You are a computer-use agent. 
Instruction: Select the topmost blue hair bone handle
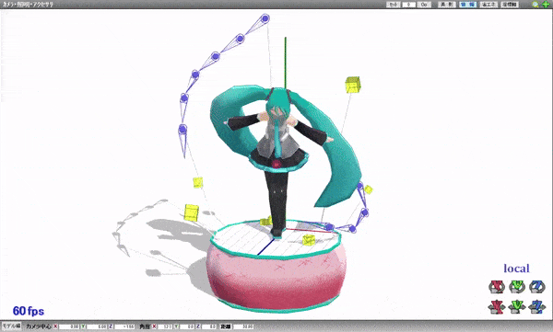pyautogui.click(x=265, y=18)
